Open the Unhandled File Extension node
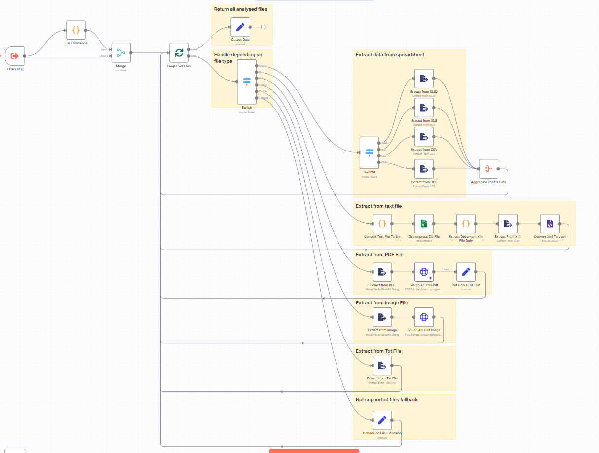Image resolution: width=599 pixels, height=453 pixels. (382, 420)
